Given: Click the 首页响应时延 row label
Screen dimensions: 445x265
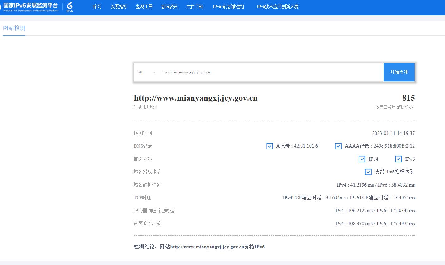Looking at the screenshot, I should (147, 224).
